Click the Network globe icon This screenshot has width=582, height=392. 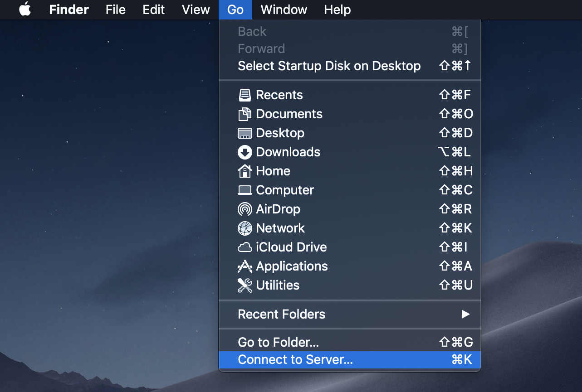pyautogui.click(x=245, y=228)
